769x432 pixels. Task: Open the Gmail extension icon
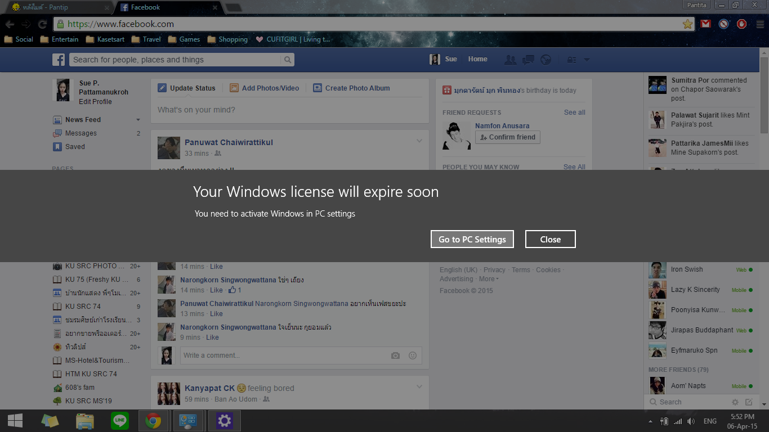[705, 24]
